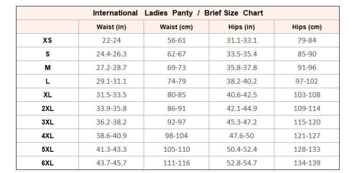This screenshot has height=173, width=357.
Task: Click the hips inches cell '31.1-33.1'
Action: pyautogui.click(x=241, y=41)
